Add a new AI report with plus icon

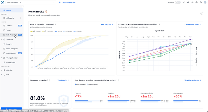(21, 18)
